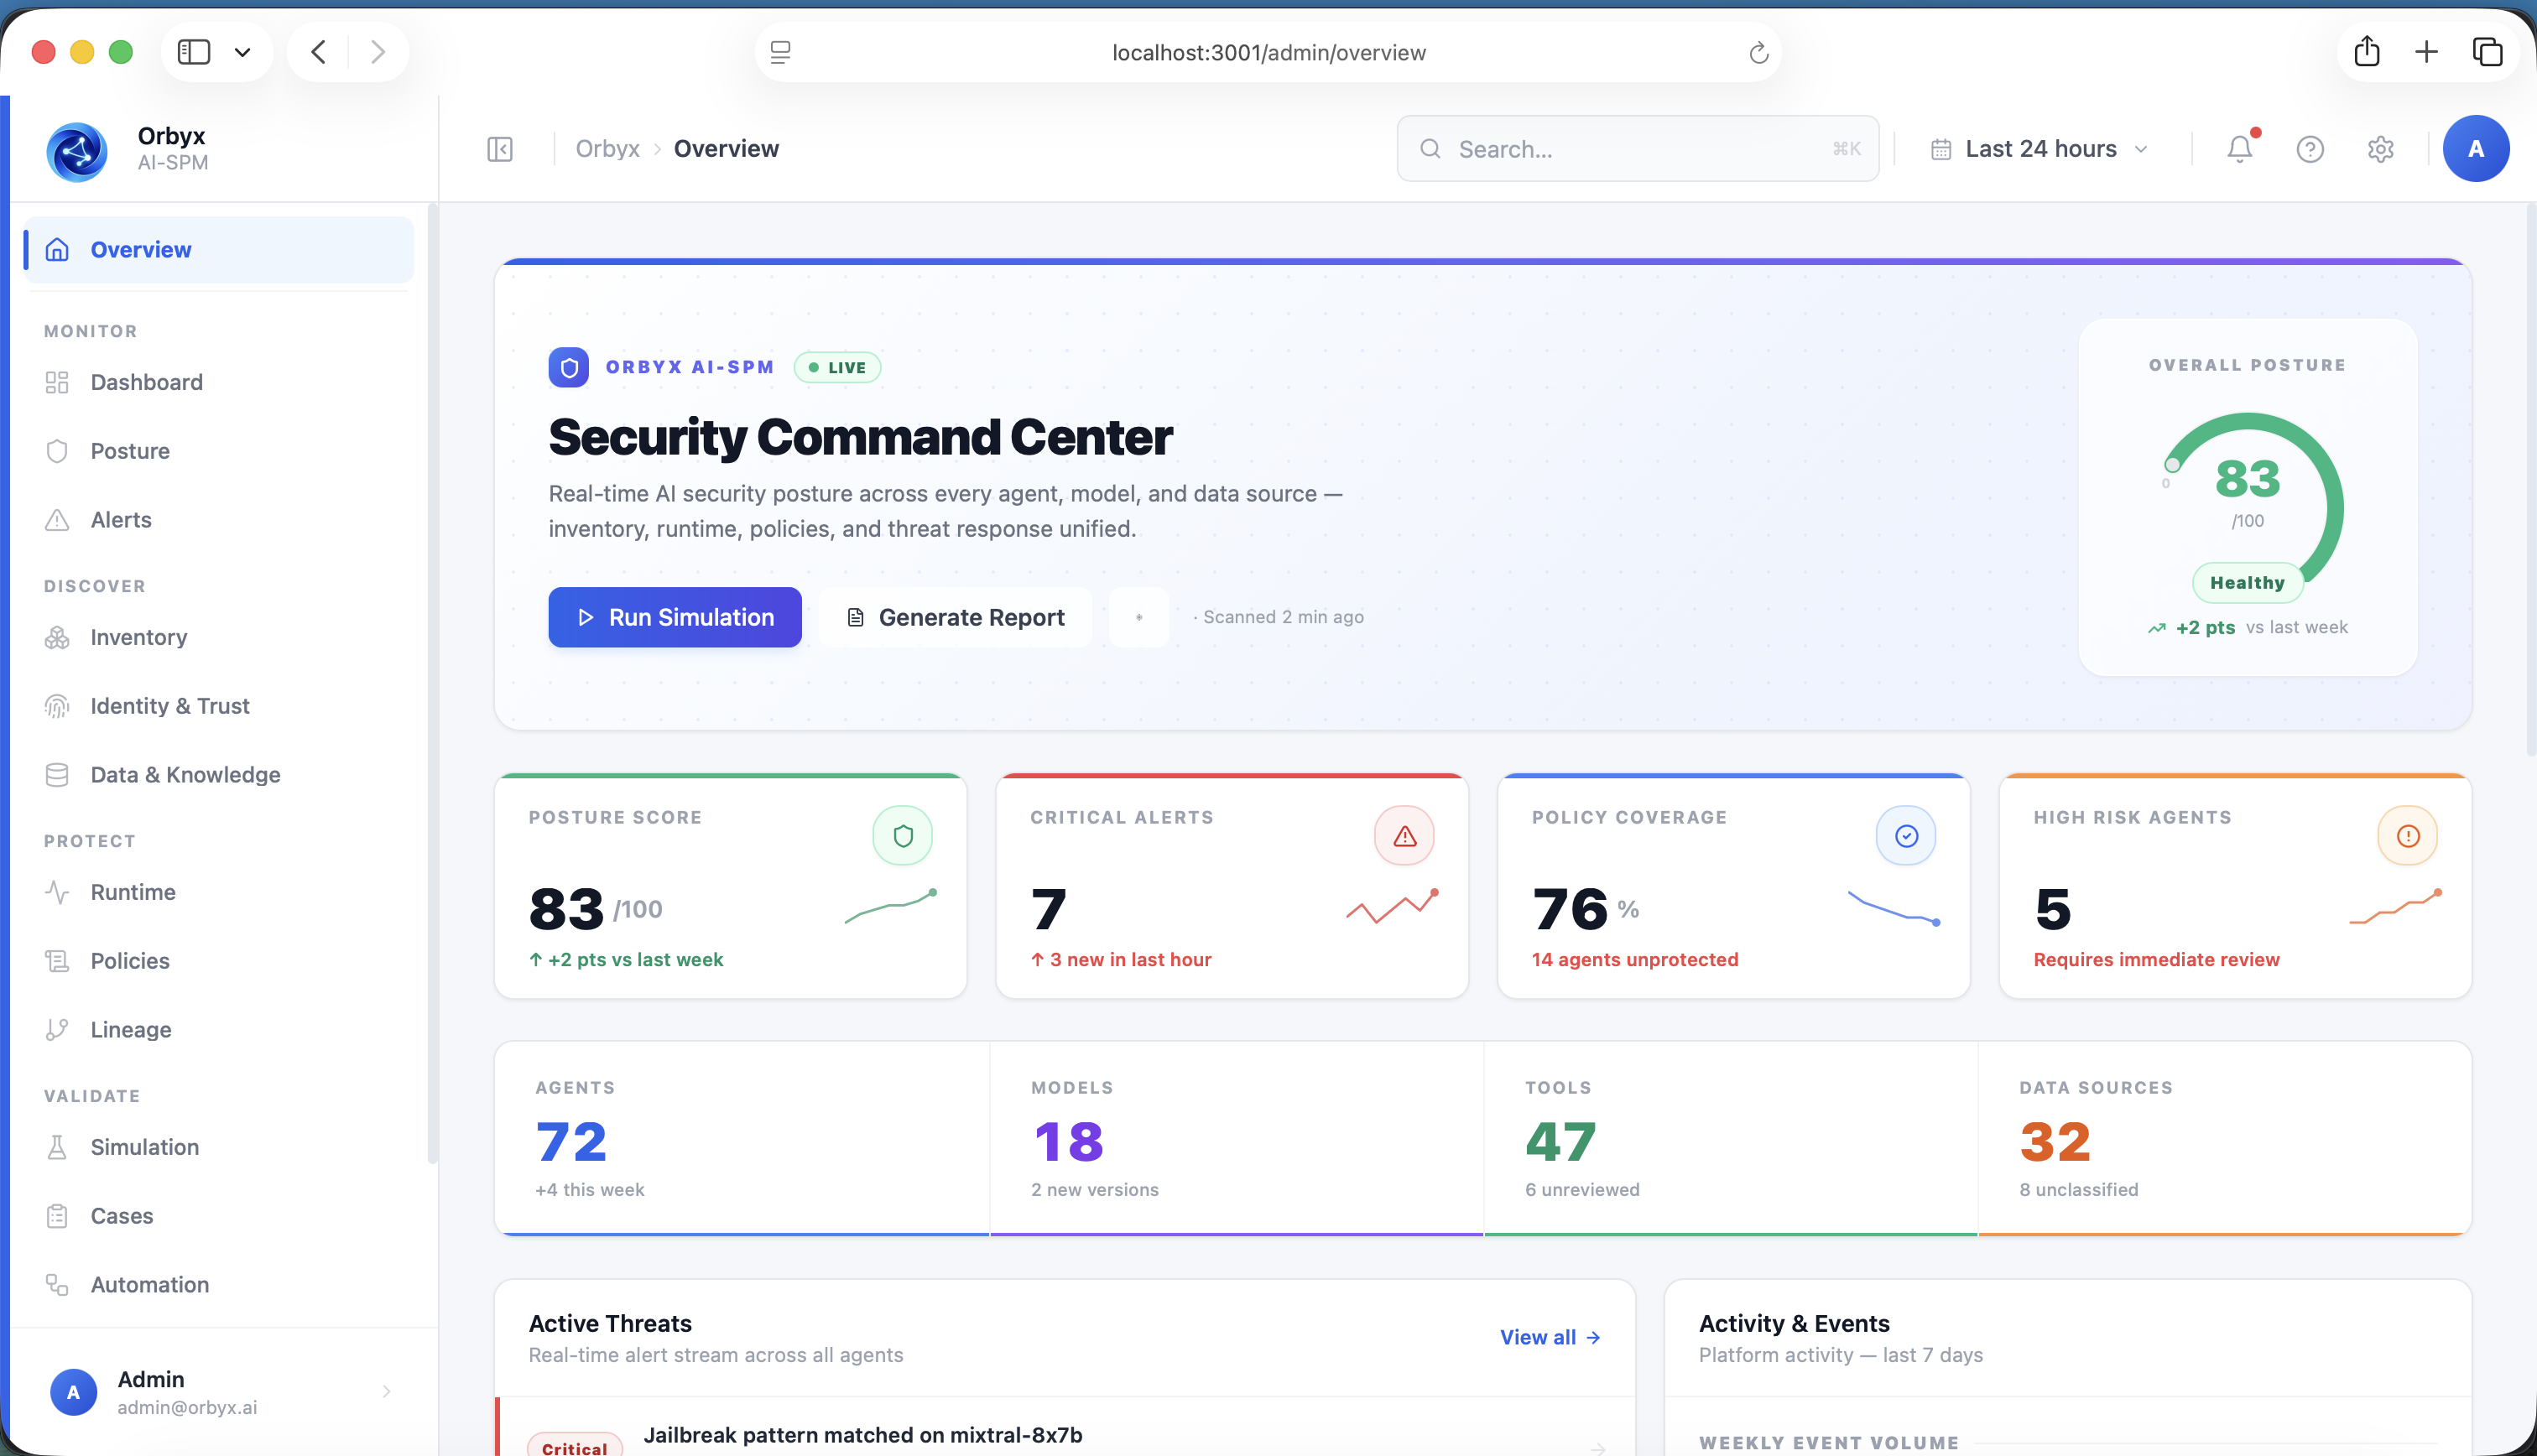Click the Safari share icon
Screen dimensions: 2537x1456
click(x=2366, y=52)
